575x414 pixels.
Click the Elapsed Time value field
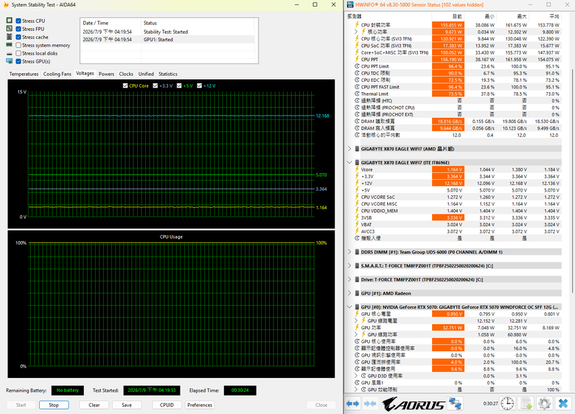240,390
